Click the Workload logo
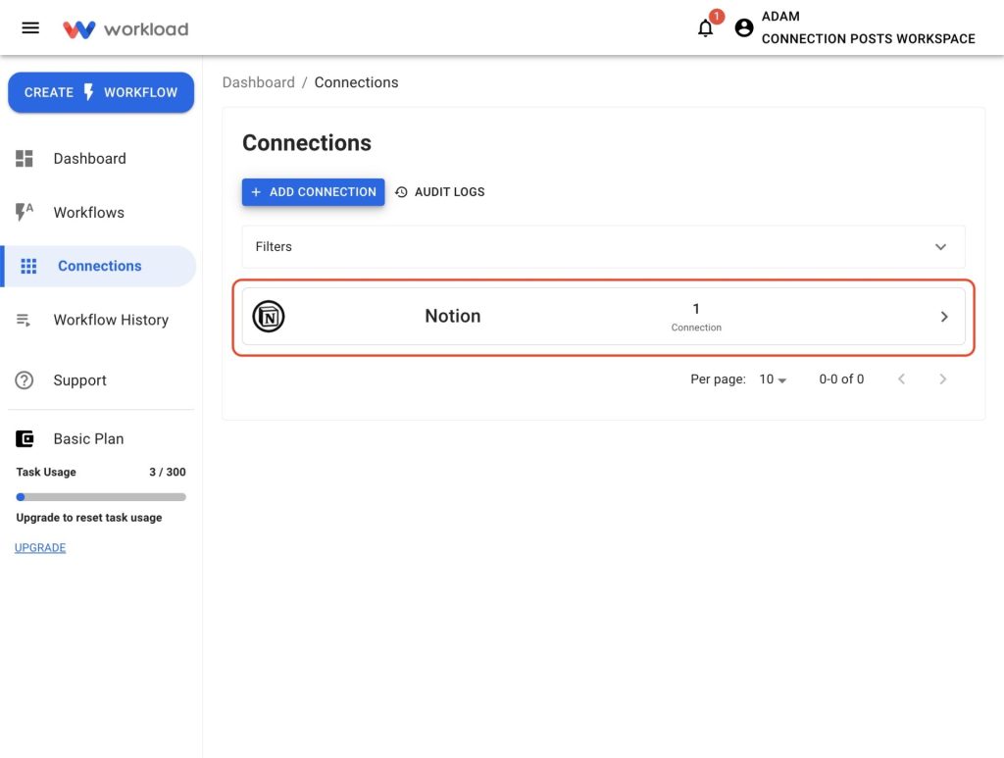This screenshot has width=1004, height=758. click(125, 28)
